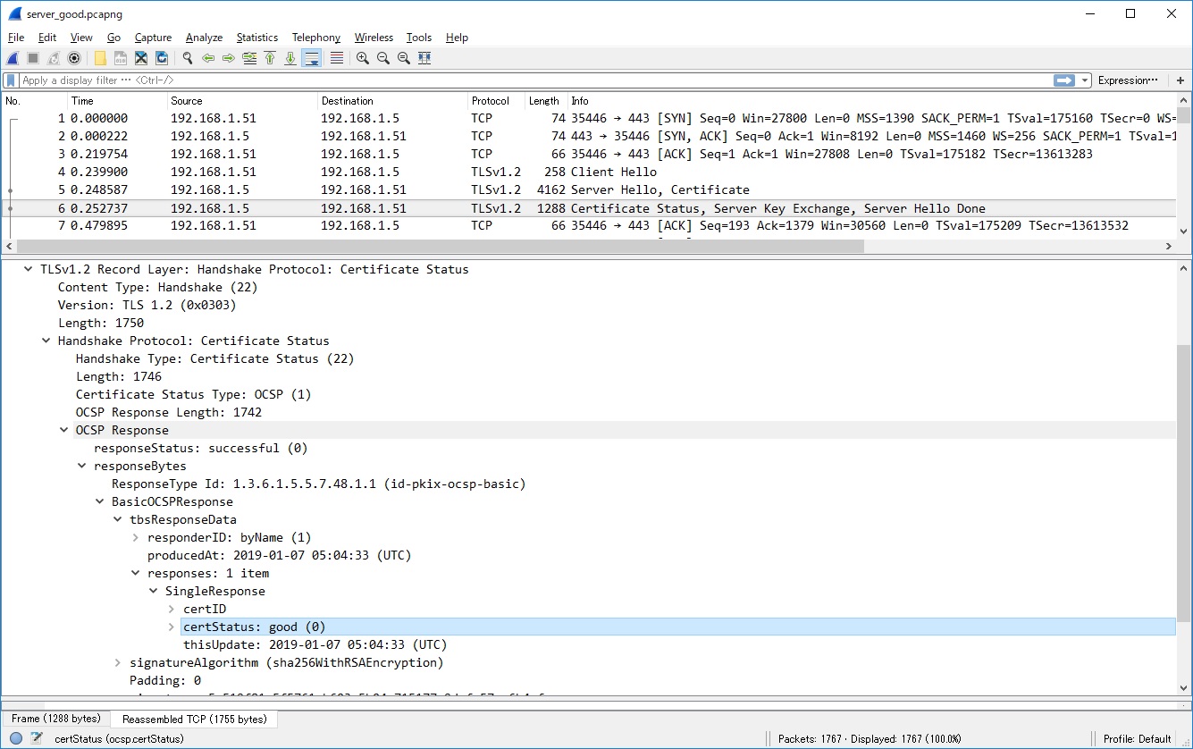Toggle packet list colorization
Image resolution: width=1193 pixels, height=749 pixels.
337,57
